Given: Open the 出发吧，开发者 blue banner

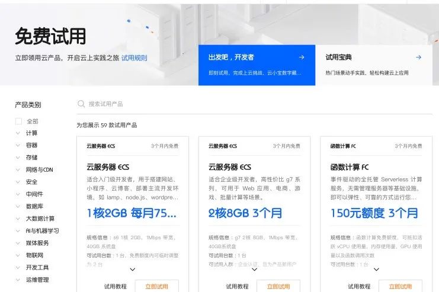Looking at the screenshot, I should [257, 65].
